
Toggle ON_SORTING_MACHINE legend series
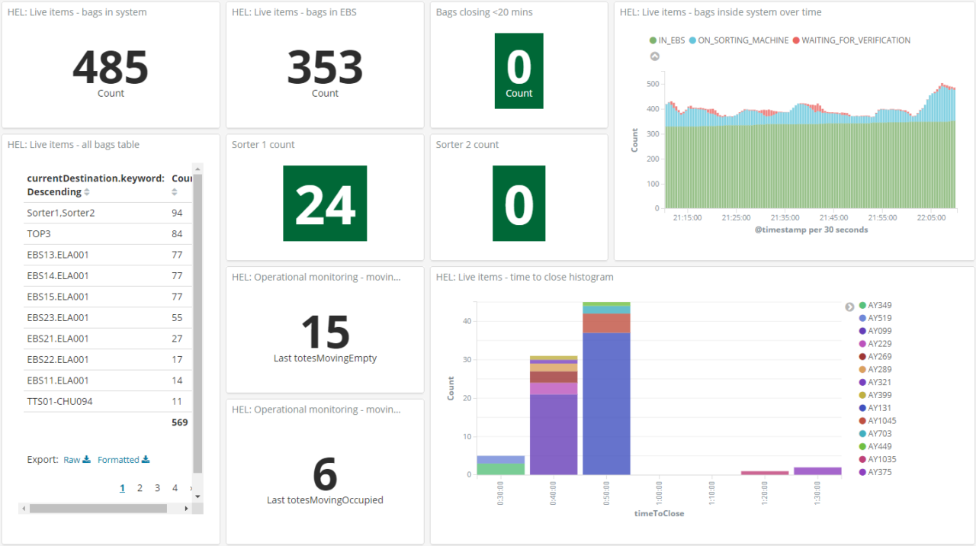(x=739, y=40)
